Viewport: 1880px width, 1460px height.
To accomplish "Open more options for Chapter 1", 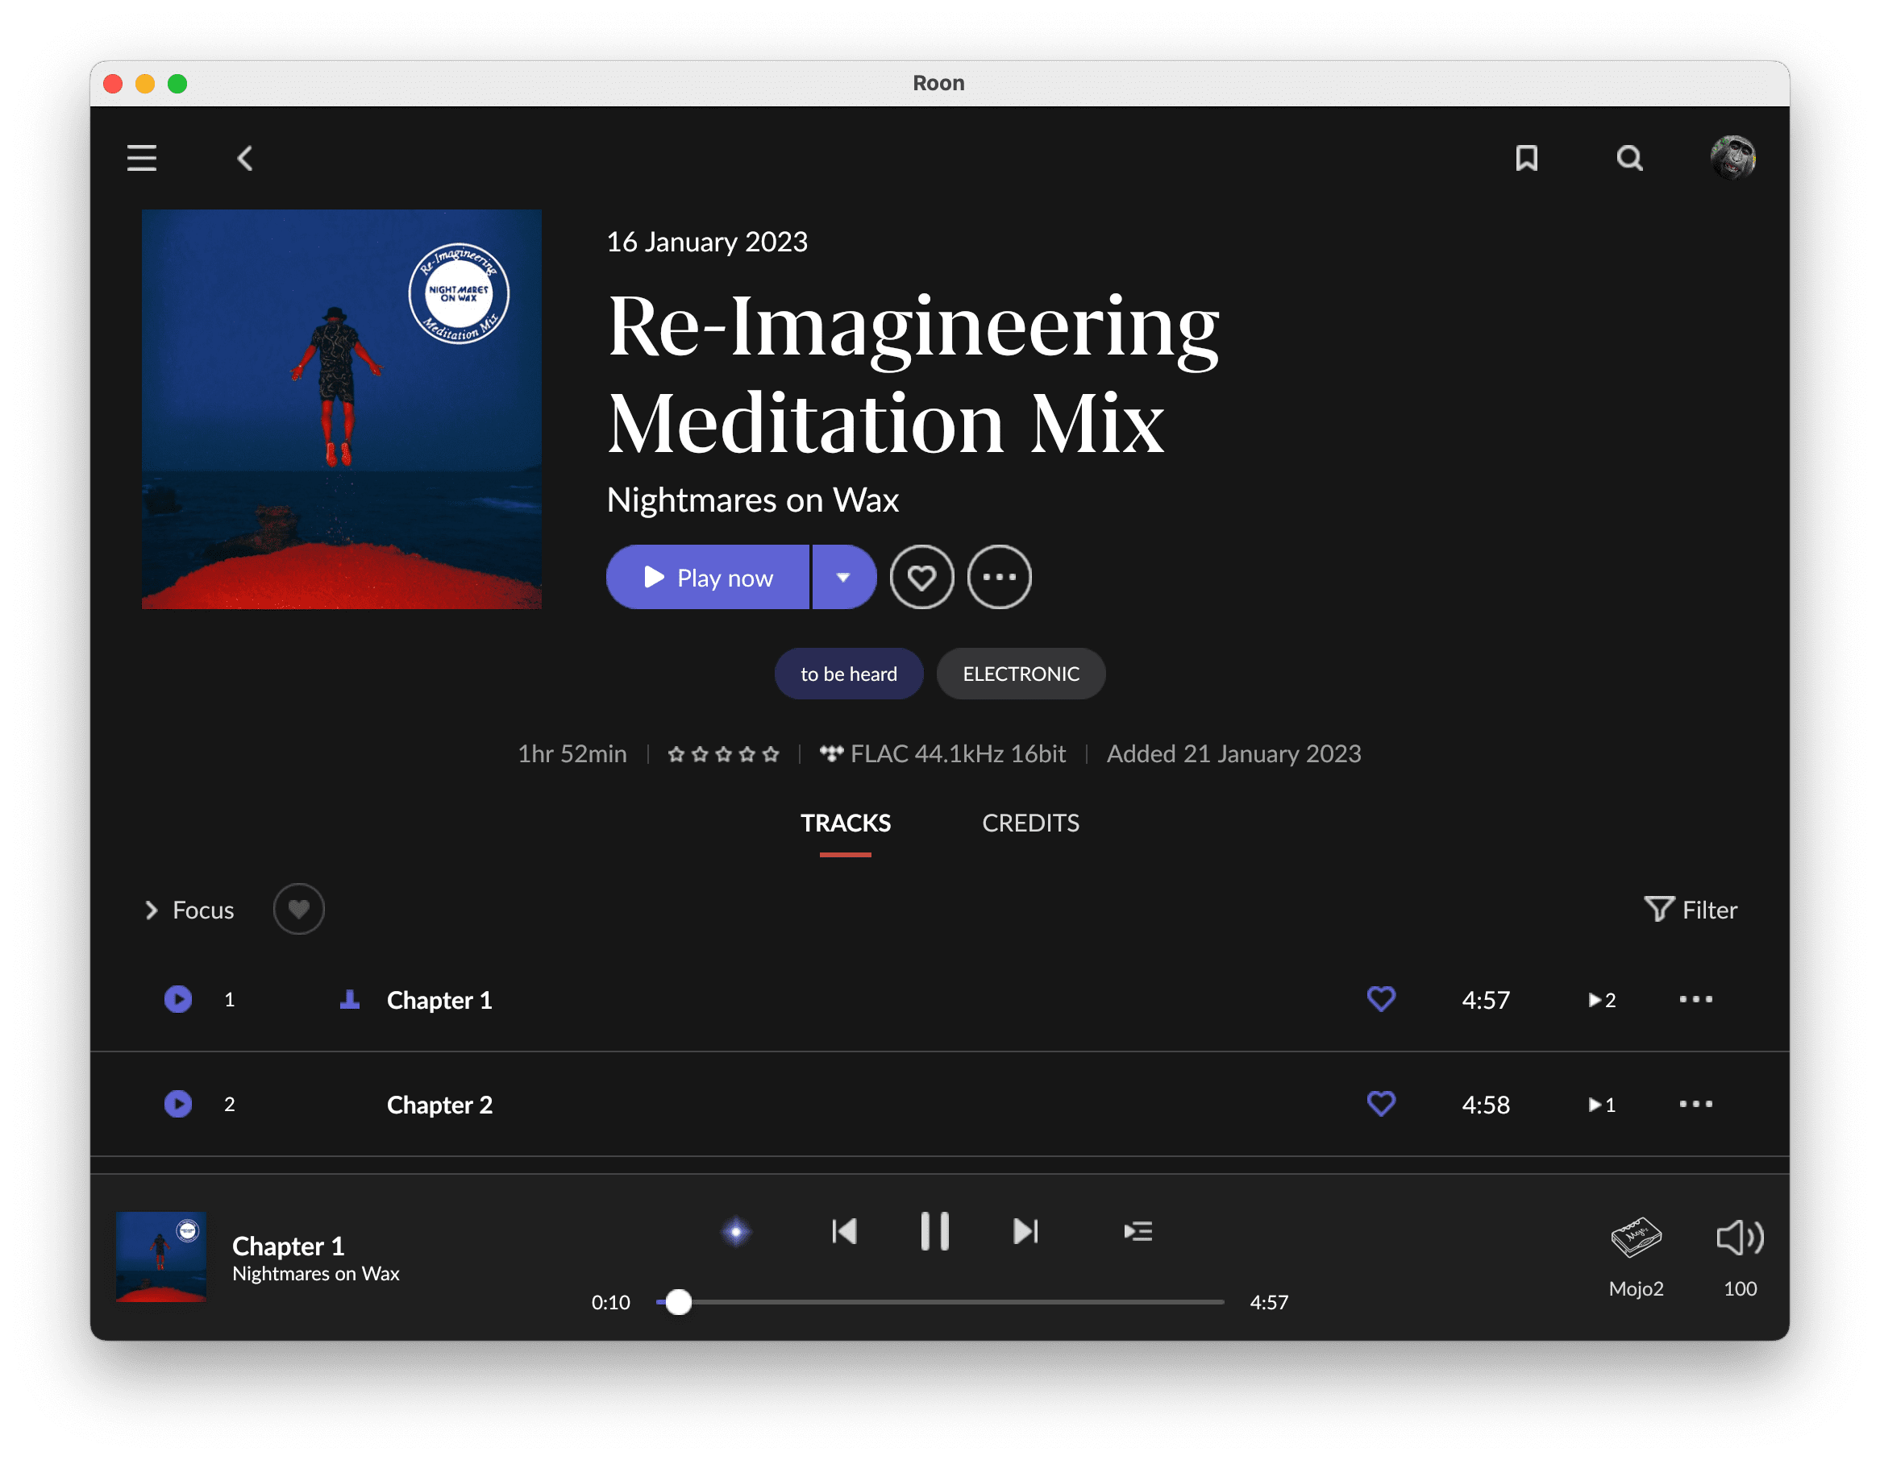I will tap(1695, 1000).
